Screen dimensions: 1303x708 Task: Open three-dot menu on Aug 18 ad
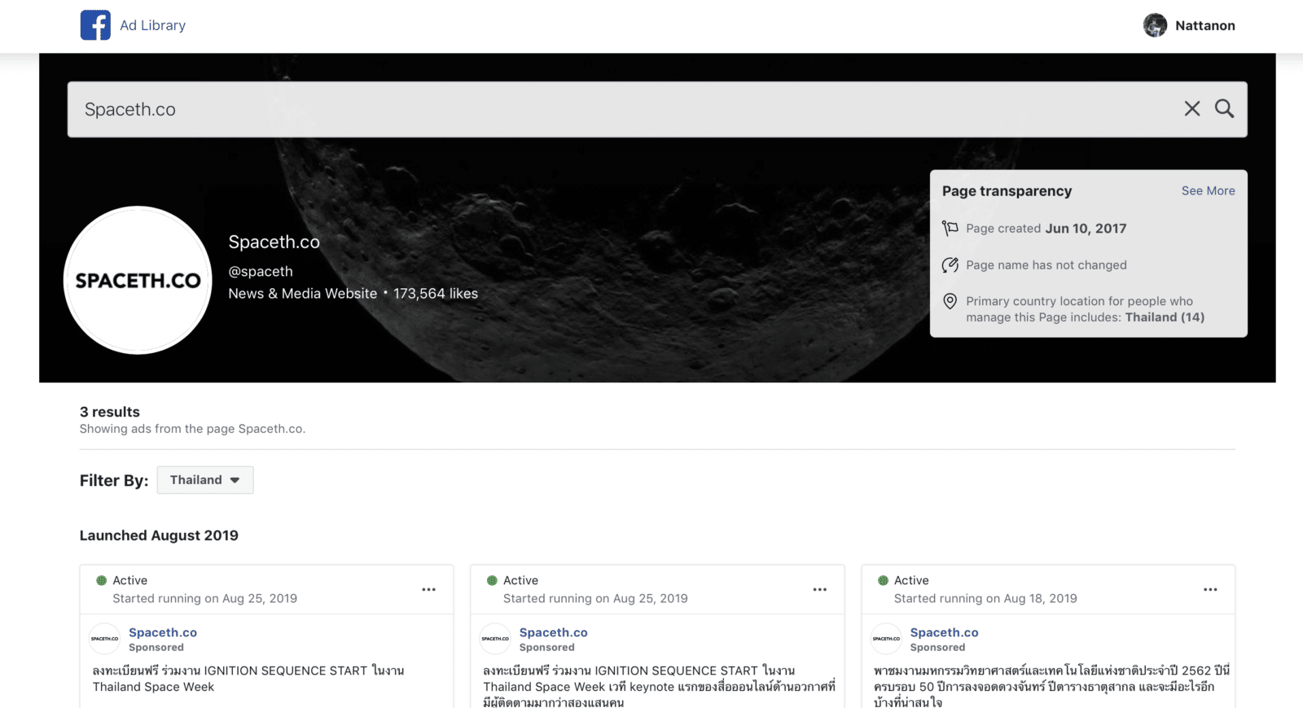click(x=1210, y=589)
